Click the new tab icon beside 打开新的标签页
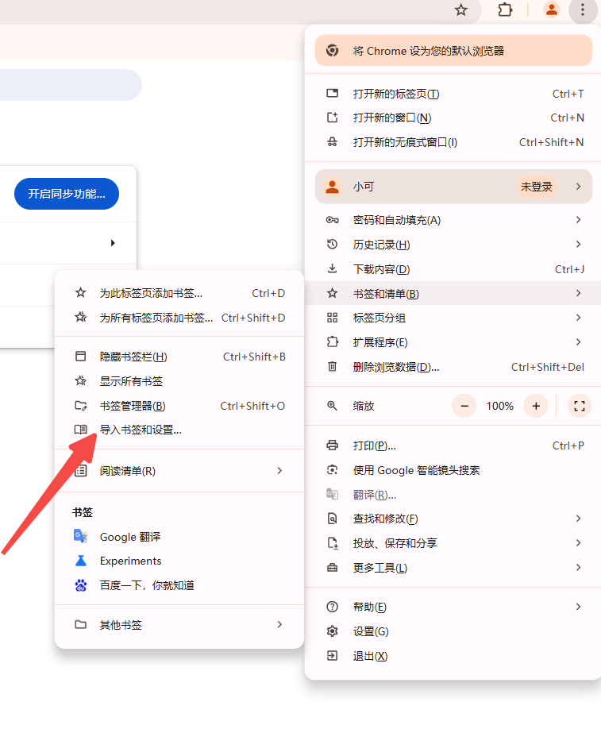The image size is (601, 756). coord(333,94)
